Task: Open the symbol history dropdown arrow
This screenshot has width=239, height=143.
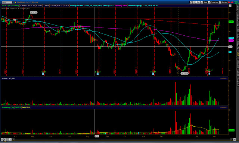Action: click(13, 2)
